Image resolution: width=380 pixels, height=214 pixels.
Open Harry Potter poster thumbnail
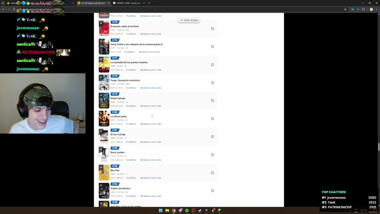click(x=104, y=47)
